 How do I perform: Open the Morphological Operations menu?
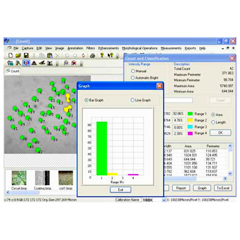[x=140, y=48]
